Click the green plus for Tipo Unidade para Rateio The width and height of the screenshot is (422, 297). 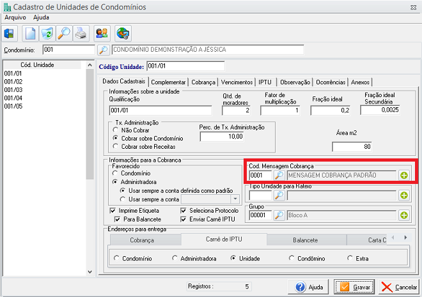(x=404, y=195)
